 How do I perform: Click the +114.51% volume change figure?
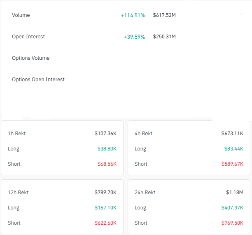[133, 15]
